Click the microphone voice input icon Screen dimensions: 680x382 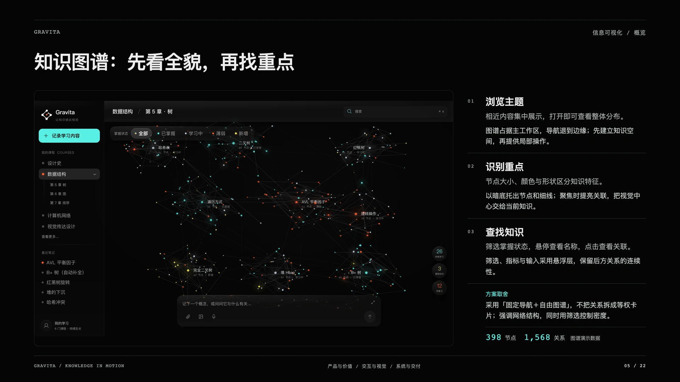pyautogui.click(x=214, y=317)
